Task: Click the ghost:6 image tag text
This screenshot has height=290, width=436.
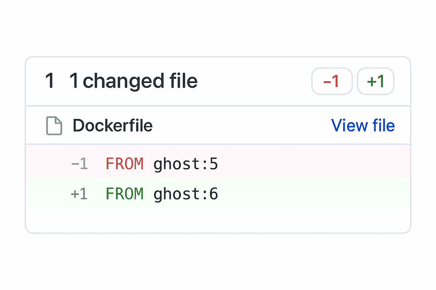Action: (x=185, y=194)
